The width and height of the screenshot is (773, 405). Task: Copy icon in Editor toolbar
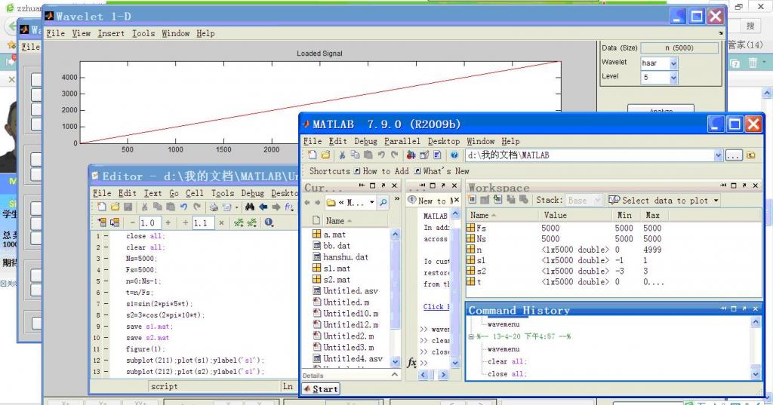157,207
